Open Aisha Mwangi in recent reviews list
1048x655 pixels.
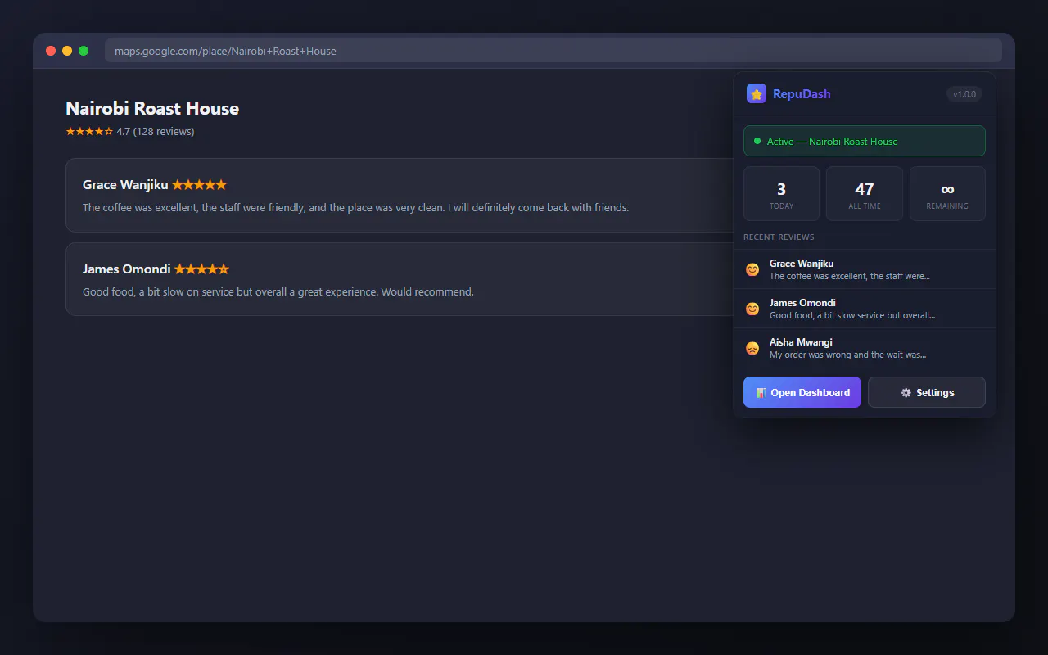pyautogui.click(x=865, y=348)
